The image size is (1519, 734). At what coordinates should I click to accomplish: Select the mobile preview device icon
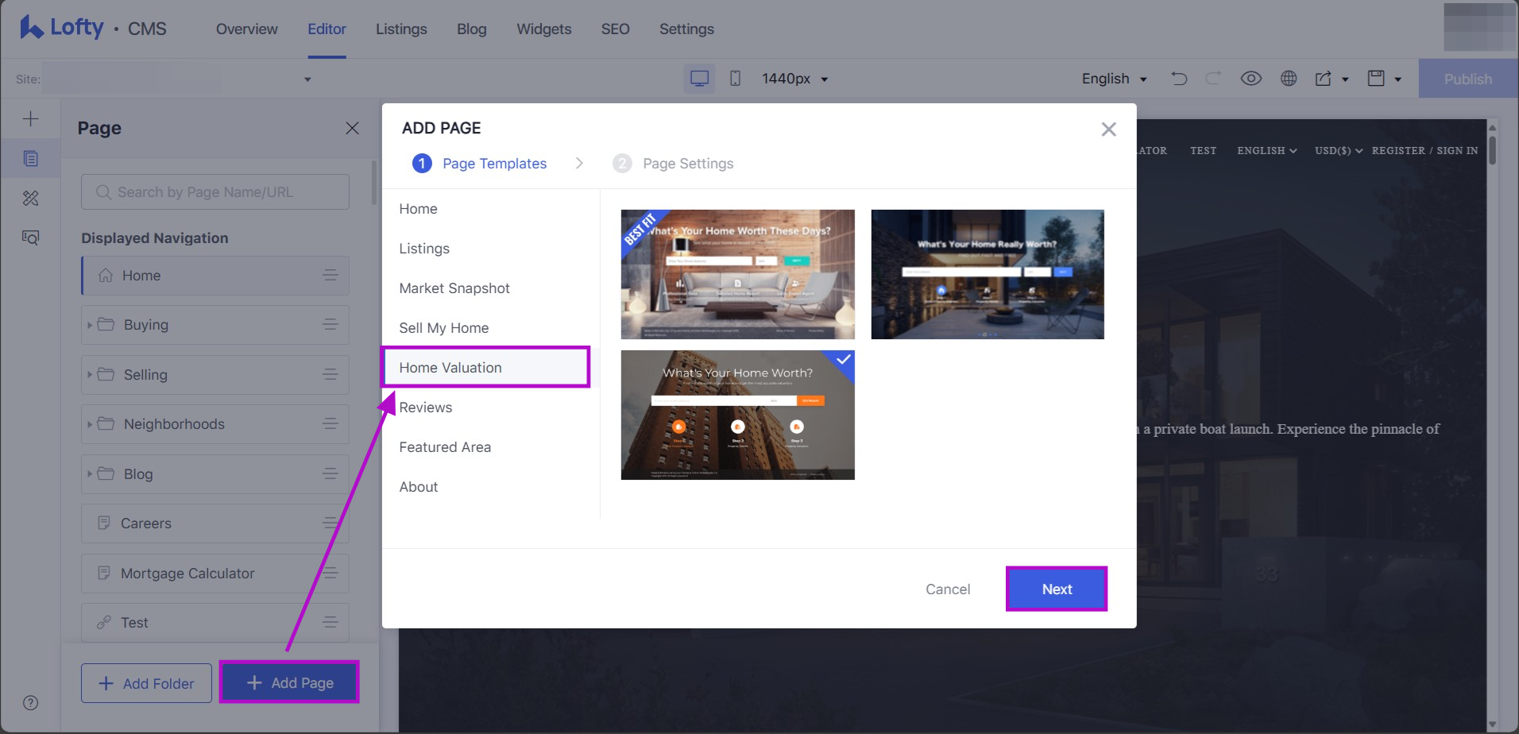736,79
